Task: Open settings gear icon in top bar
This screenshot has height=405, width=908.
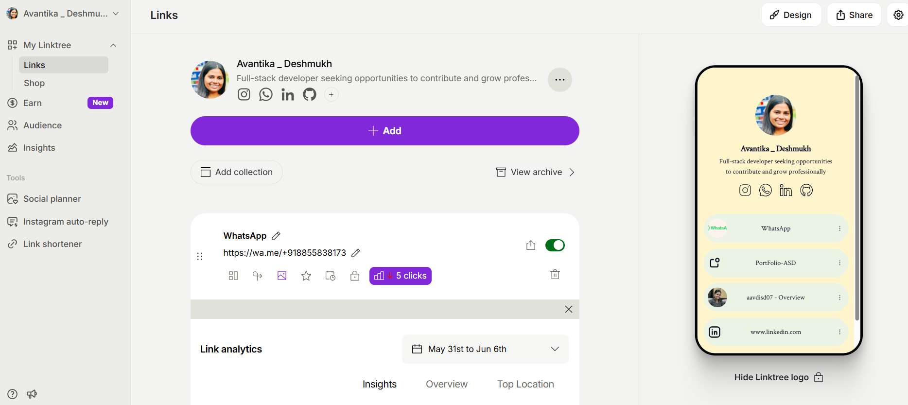Action: [898, 15]
